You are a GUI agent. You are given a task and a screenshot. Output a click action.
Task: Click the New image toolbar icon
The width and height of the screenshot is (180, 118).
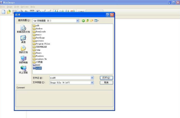[3, 12]
